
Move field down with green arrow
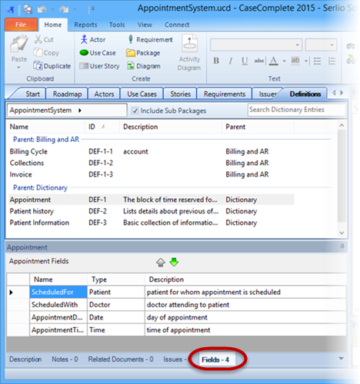[174, 262]
